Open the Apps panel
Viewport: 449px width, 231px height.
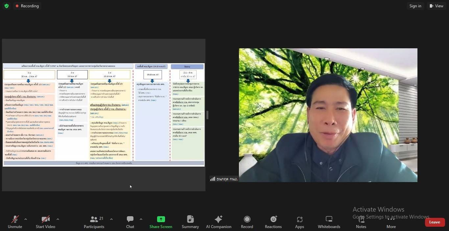click(299, 222)
